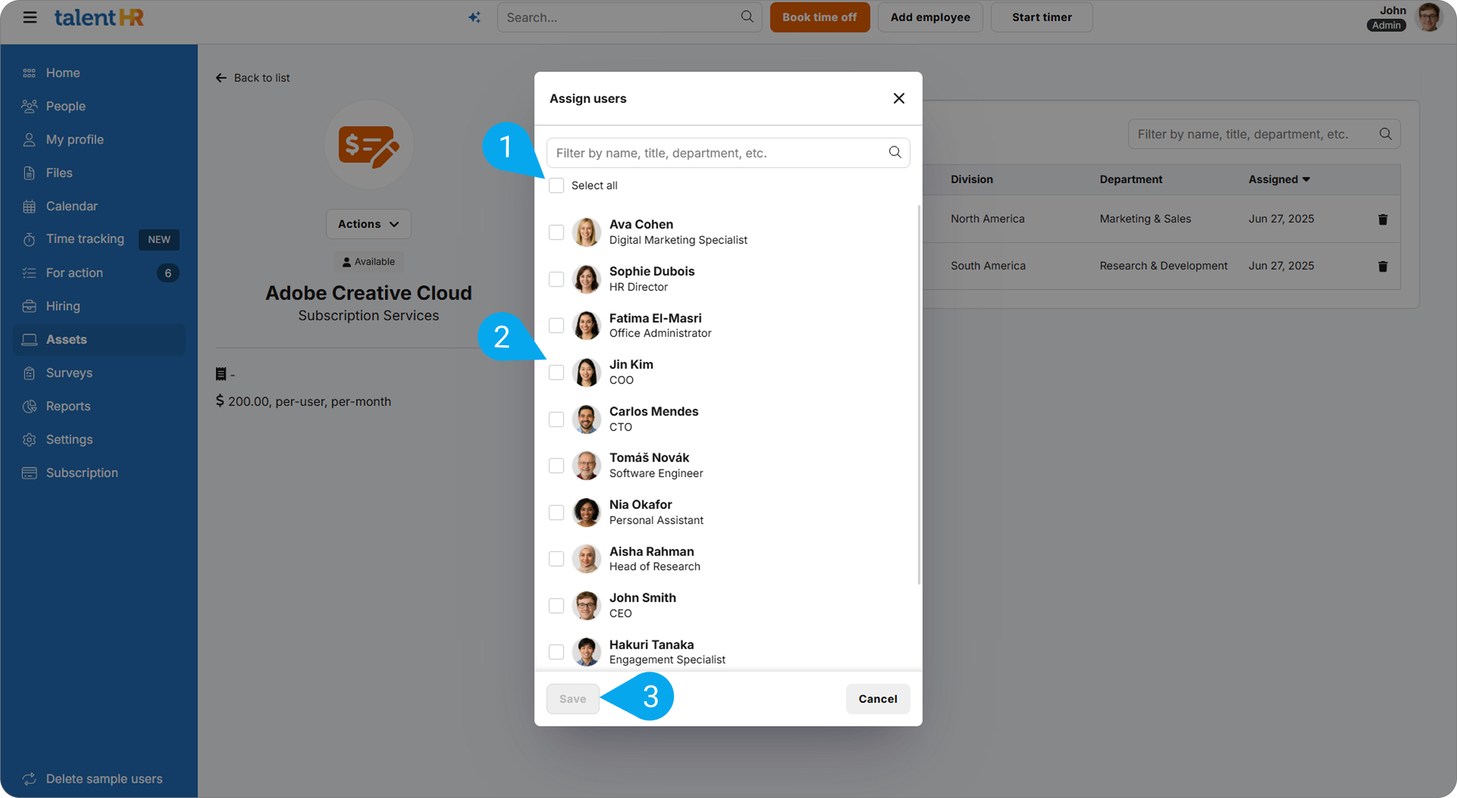Viewport: 1457px width, 798px height.
Task: Click the Available status badge
Action: pos(368,262)
